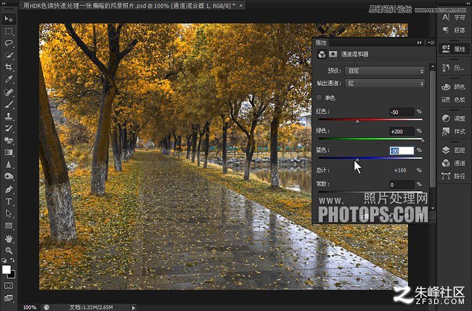Click the background color swatch
This screenshot has width=472, height=311.
click(x=12, y=274)
